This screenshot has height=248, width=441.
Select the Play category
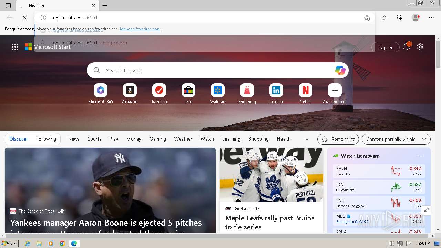114,139
